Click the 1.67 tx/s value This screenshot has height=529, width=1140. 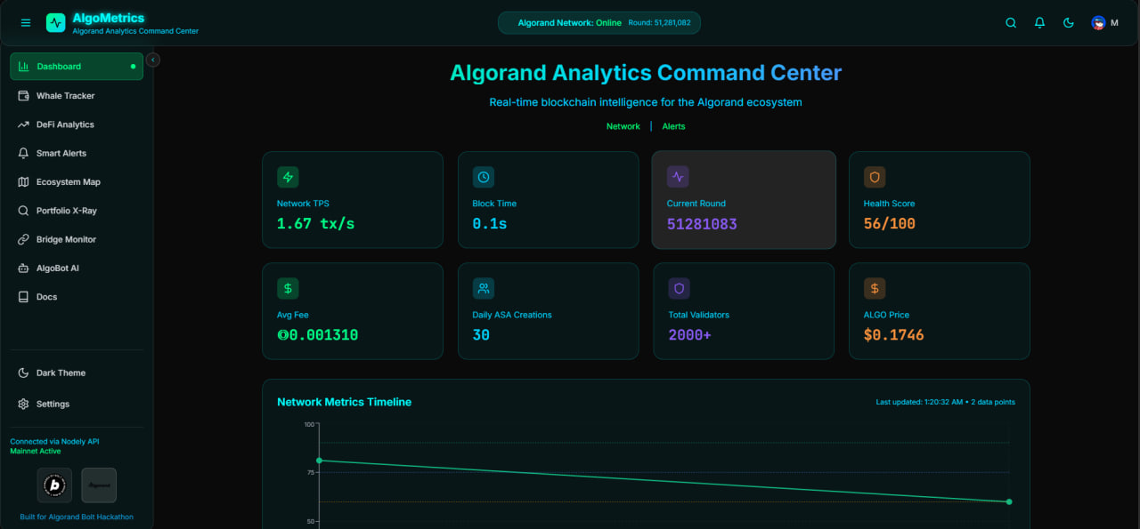click(x=315, y=224)
